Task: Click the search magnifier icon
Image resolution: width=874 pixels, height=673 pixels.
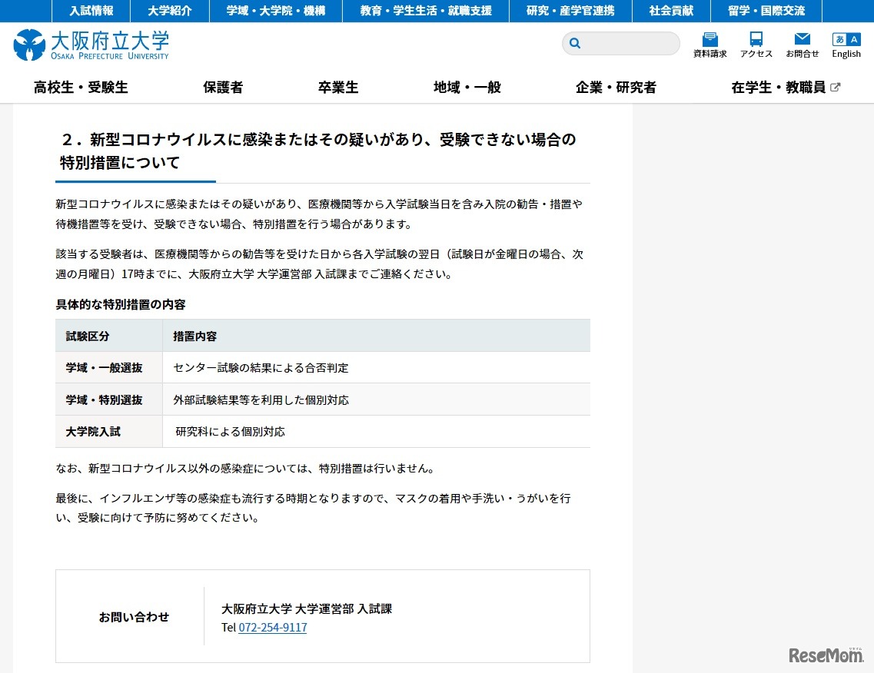Action: 574,43
